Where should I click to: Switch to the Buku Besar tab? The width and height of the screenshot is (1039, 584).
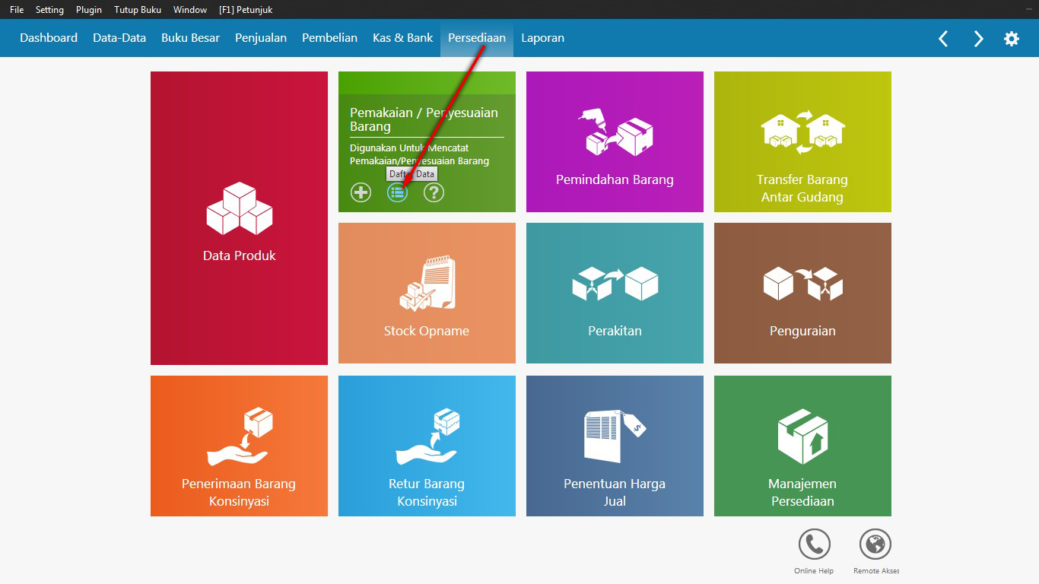tap(190, 38)
